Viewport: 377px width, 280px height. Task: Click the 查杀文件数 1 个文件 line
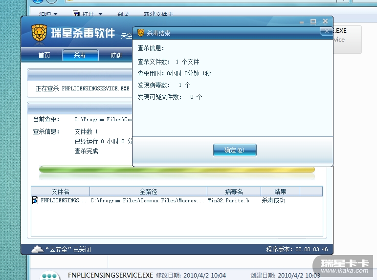point(168,62)
